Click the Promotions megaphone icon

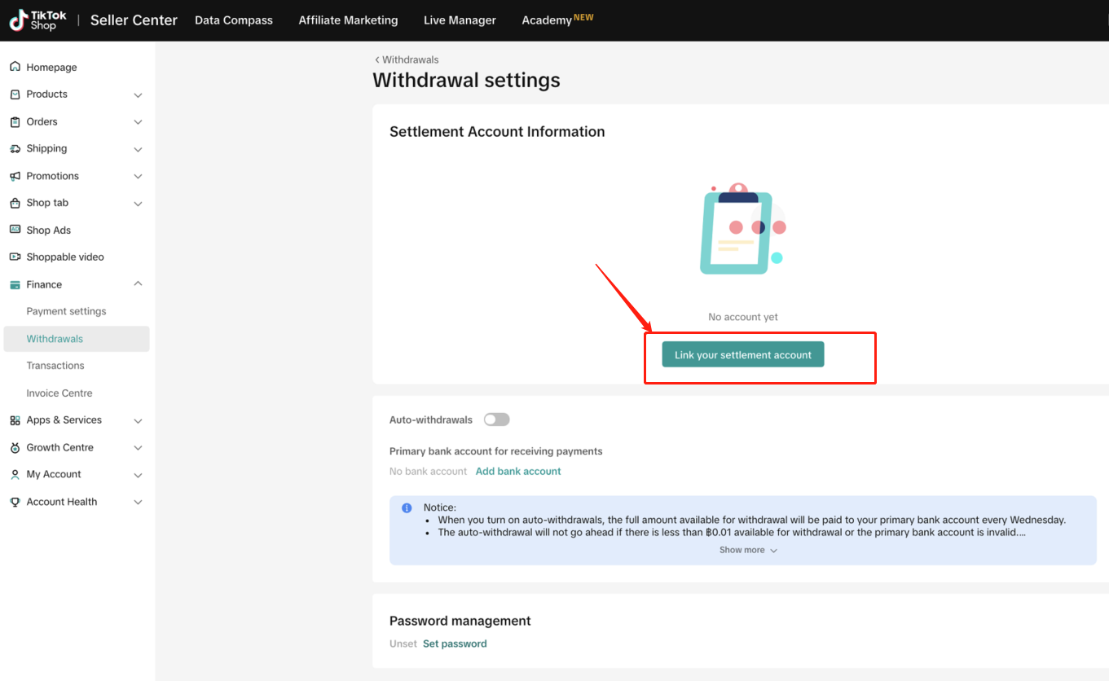(15, 176)
